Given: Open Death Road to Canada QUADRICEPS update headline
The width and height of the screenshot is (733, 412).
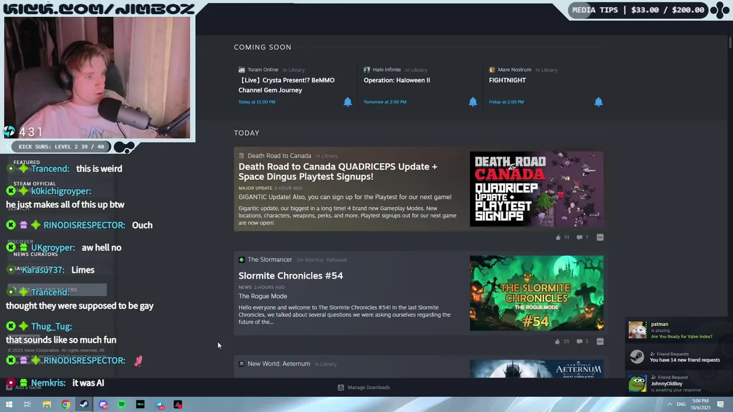Looking at the screenshot, I should (338, 172).
